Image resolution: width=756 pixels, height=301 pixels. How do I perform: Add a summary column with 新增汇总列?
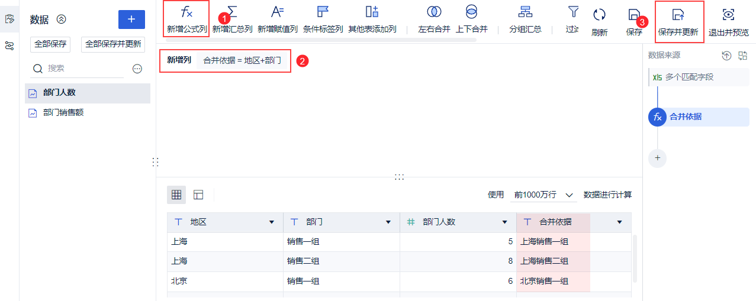pyautogui.click(x=233, y=20)
